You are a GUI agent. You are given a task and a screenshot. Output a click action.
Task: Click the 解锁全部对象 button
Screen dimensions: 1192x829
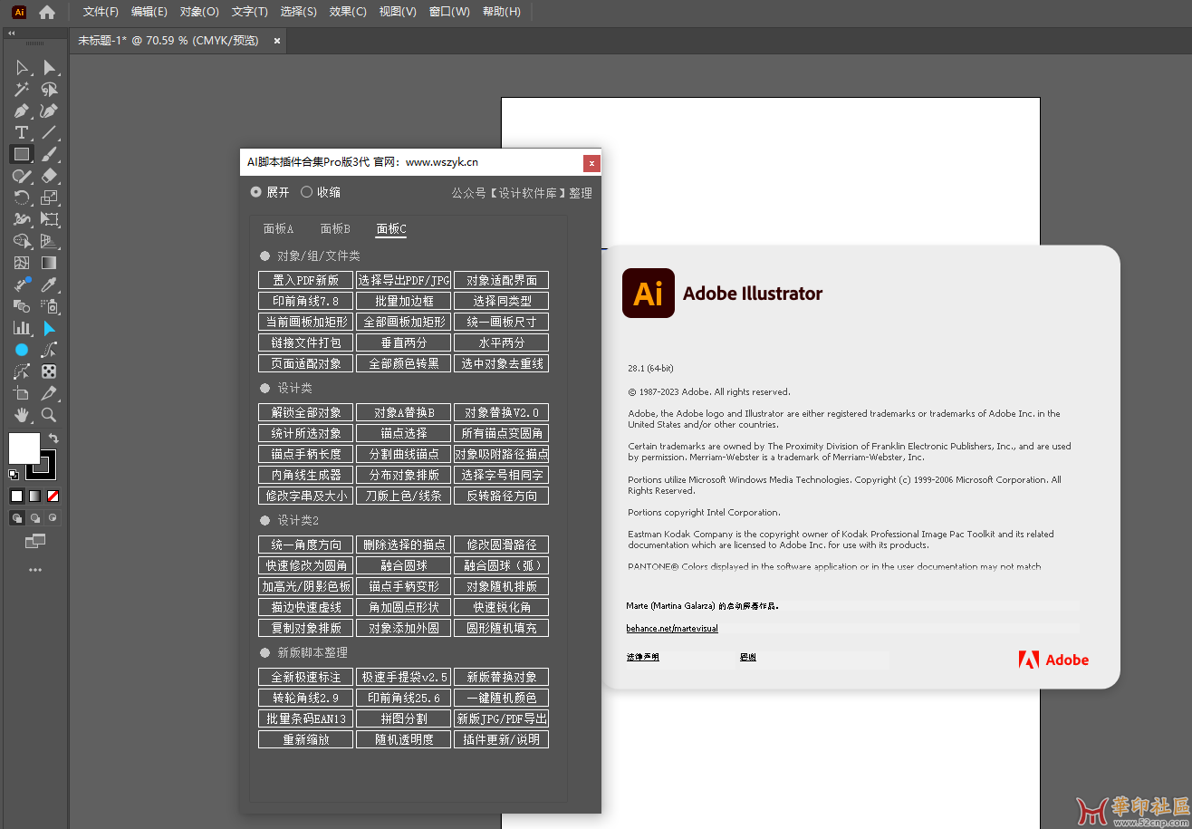point(306,412)
